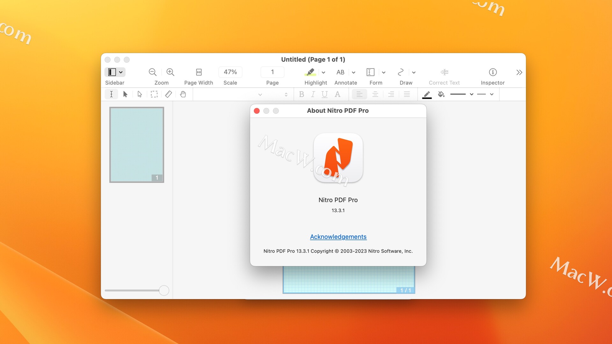Click the font size stepper
The width and height of the screenshot is (612, 344).
pos(286,95)
